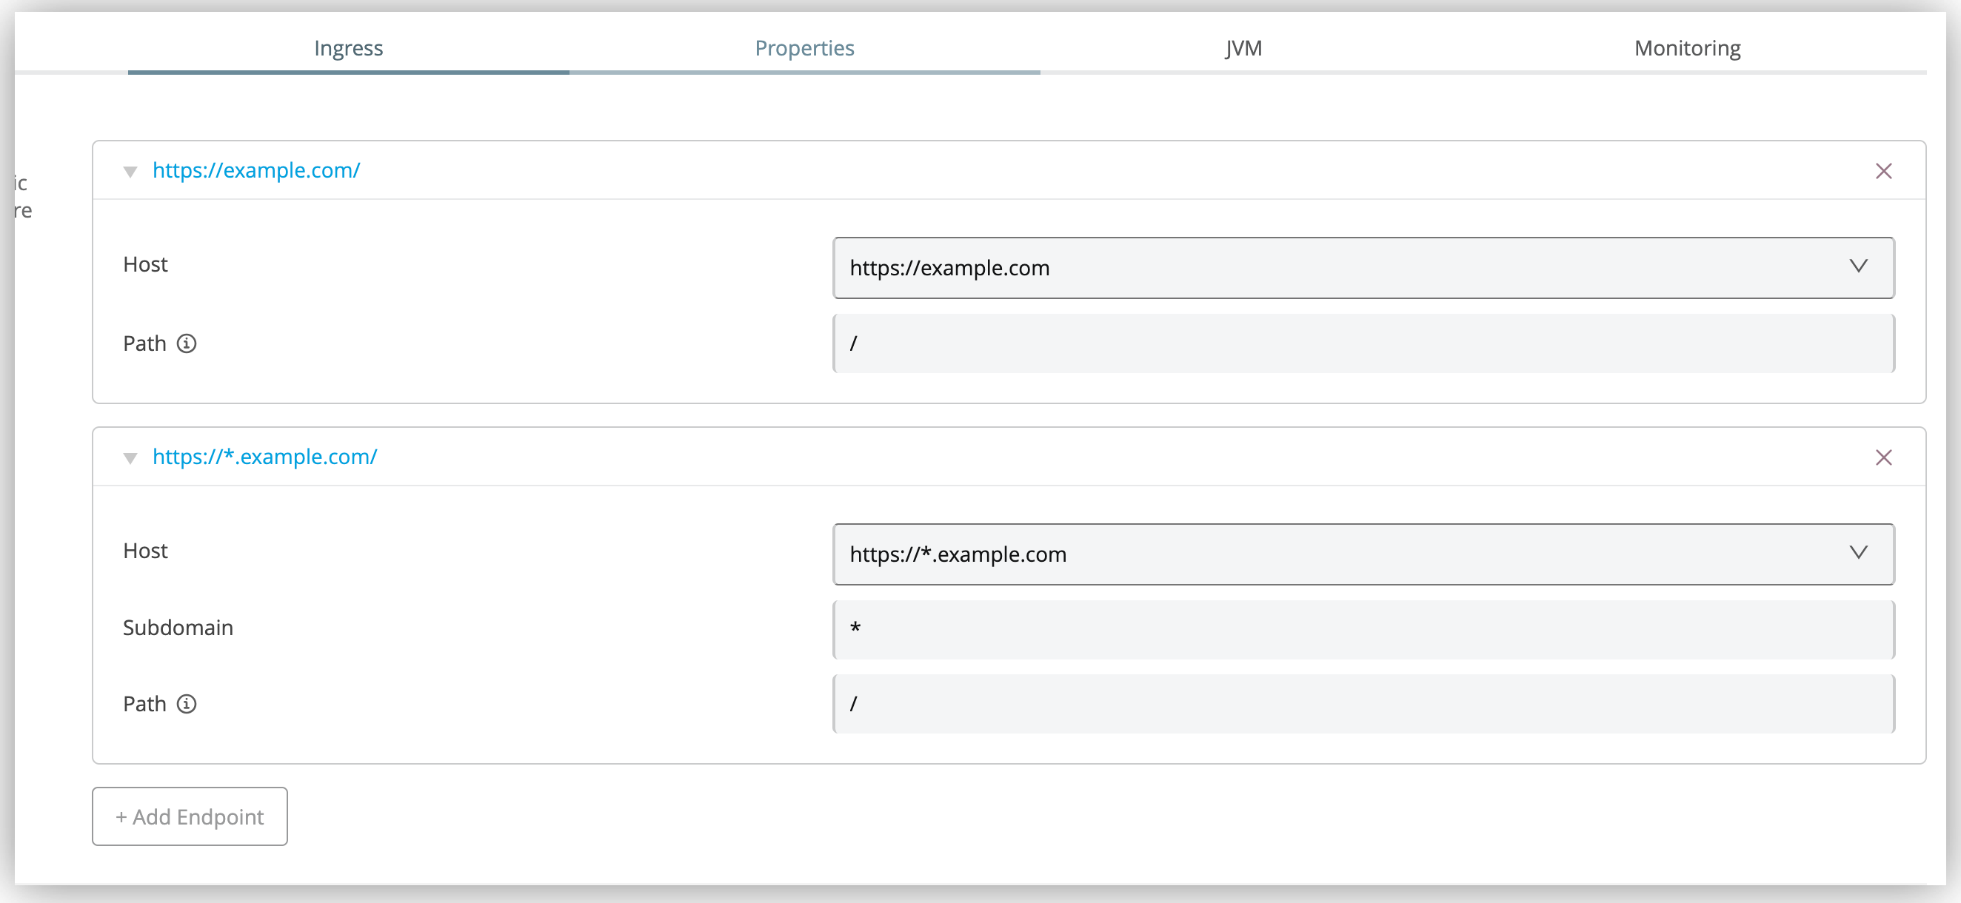
Task: Switch to the Properties tab
Action: [805, 47]
